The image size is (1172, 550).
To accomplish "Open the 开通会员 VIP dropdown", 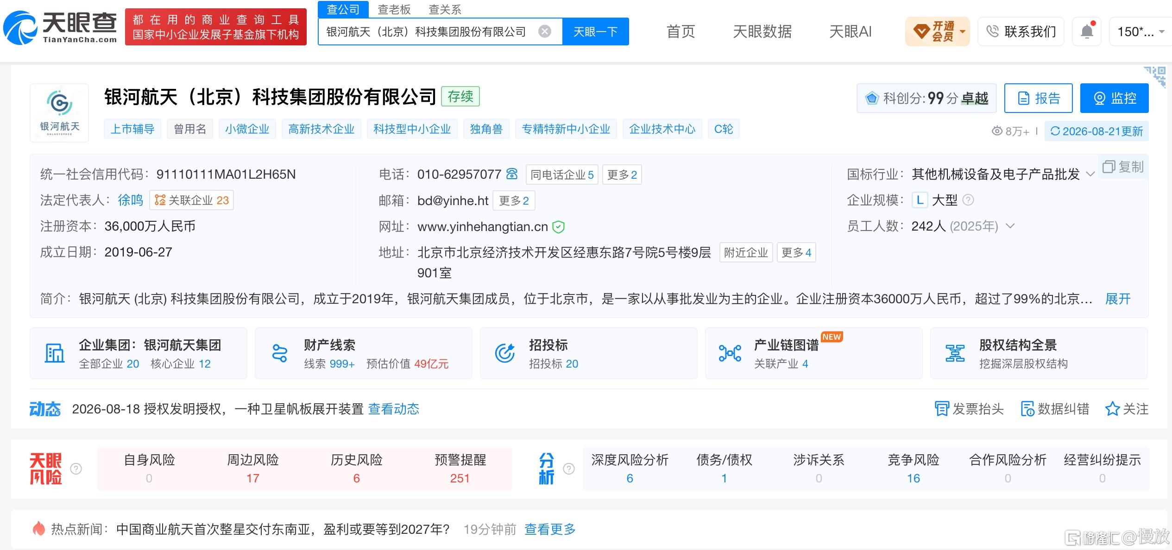I will tap(938, 31).
